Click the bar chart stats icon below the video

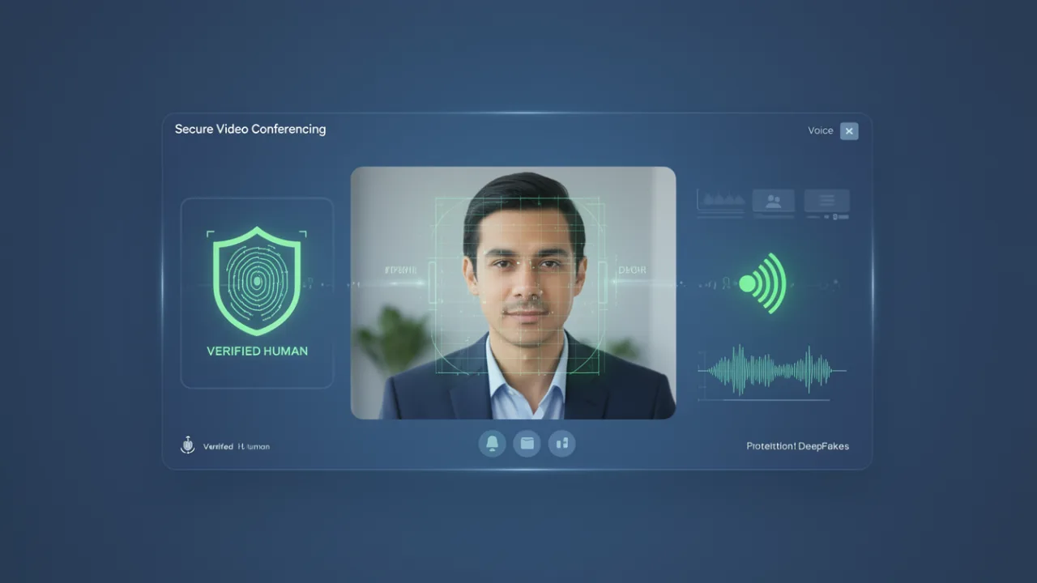[561, 443]
